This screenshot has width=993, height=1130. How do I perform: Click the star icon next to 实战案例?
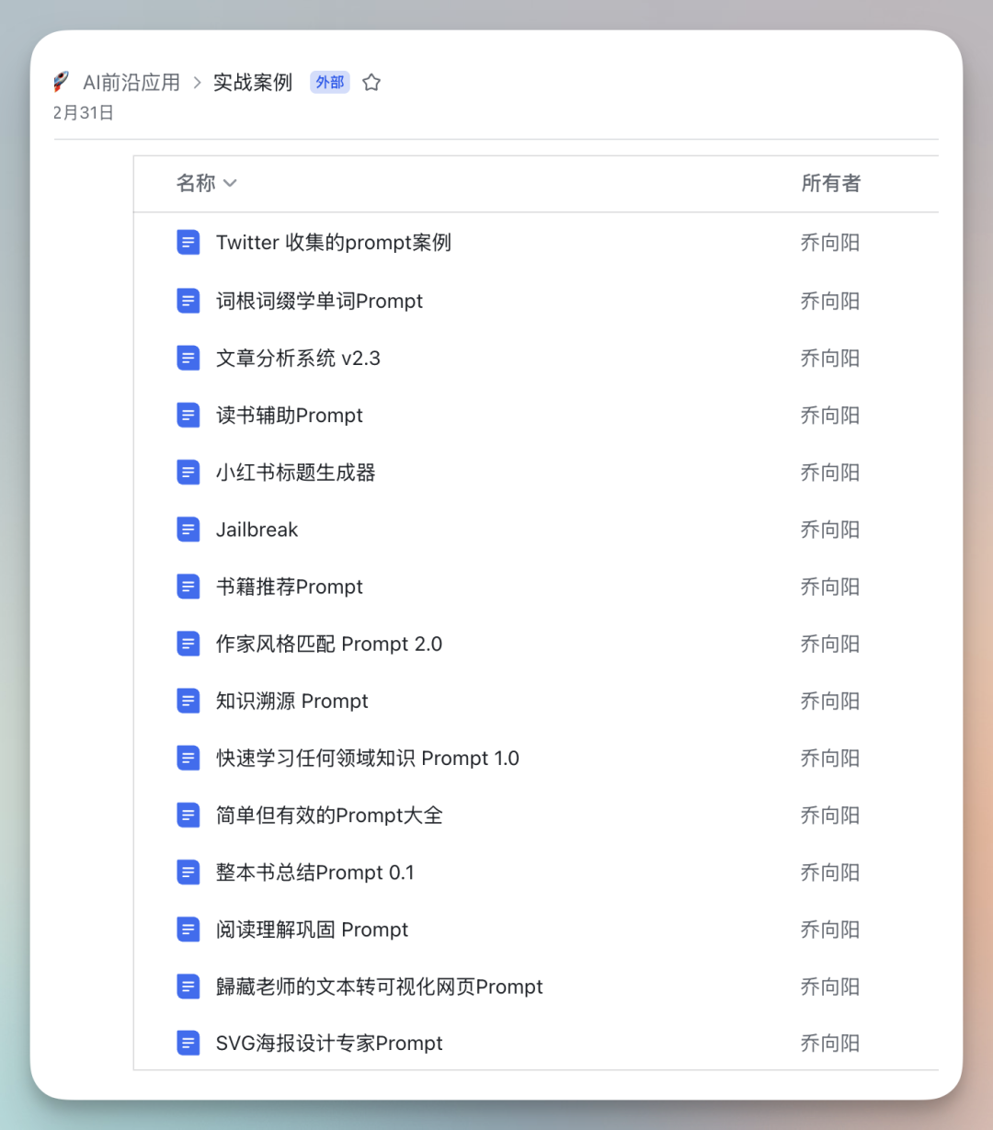tap(371, 82)
